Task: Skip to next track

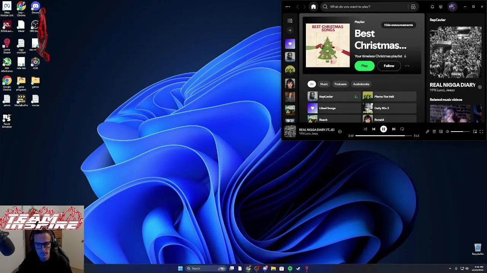Action: click(393, 129)
